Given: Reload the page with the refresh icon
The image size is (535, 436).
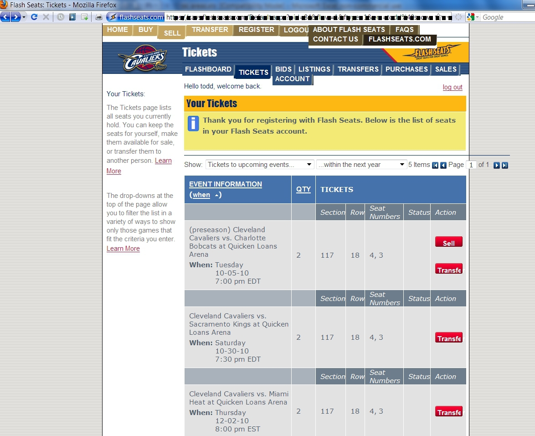Looking at the screenshot, I should click(x=34, y=17).
